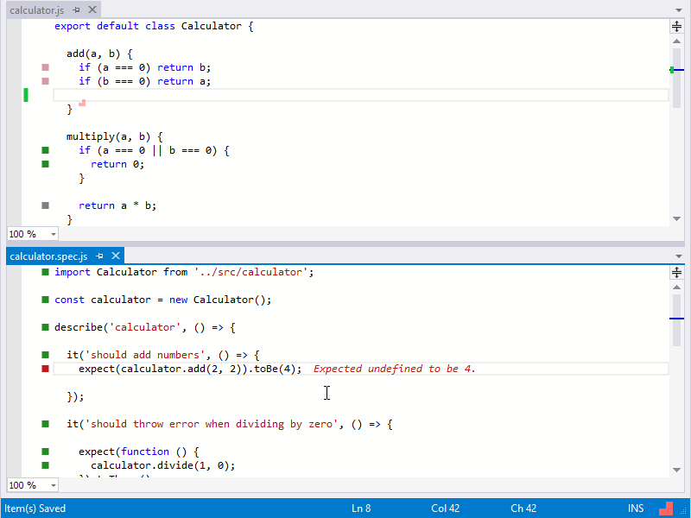This screenshot has height=518, width=691.
Task: Click the green change bar in calculator.js left margin
Action: [x=26, y=95]
